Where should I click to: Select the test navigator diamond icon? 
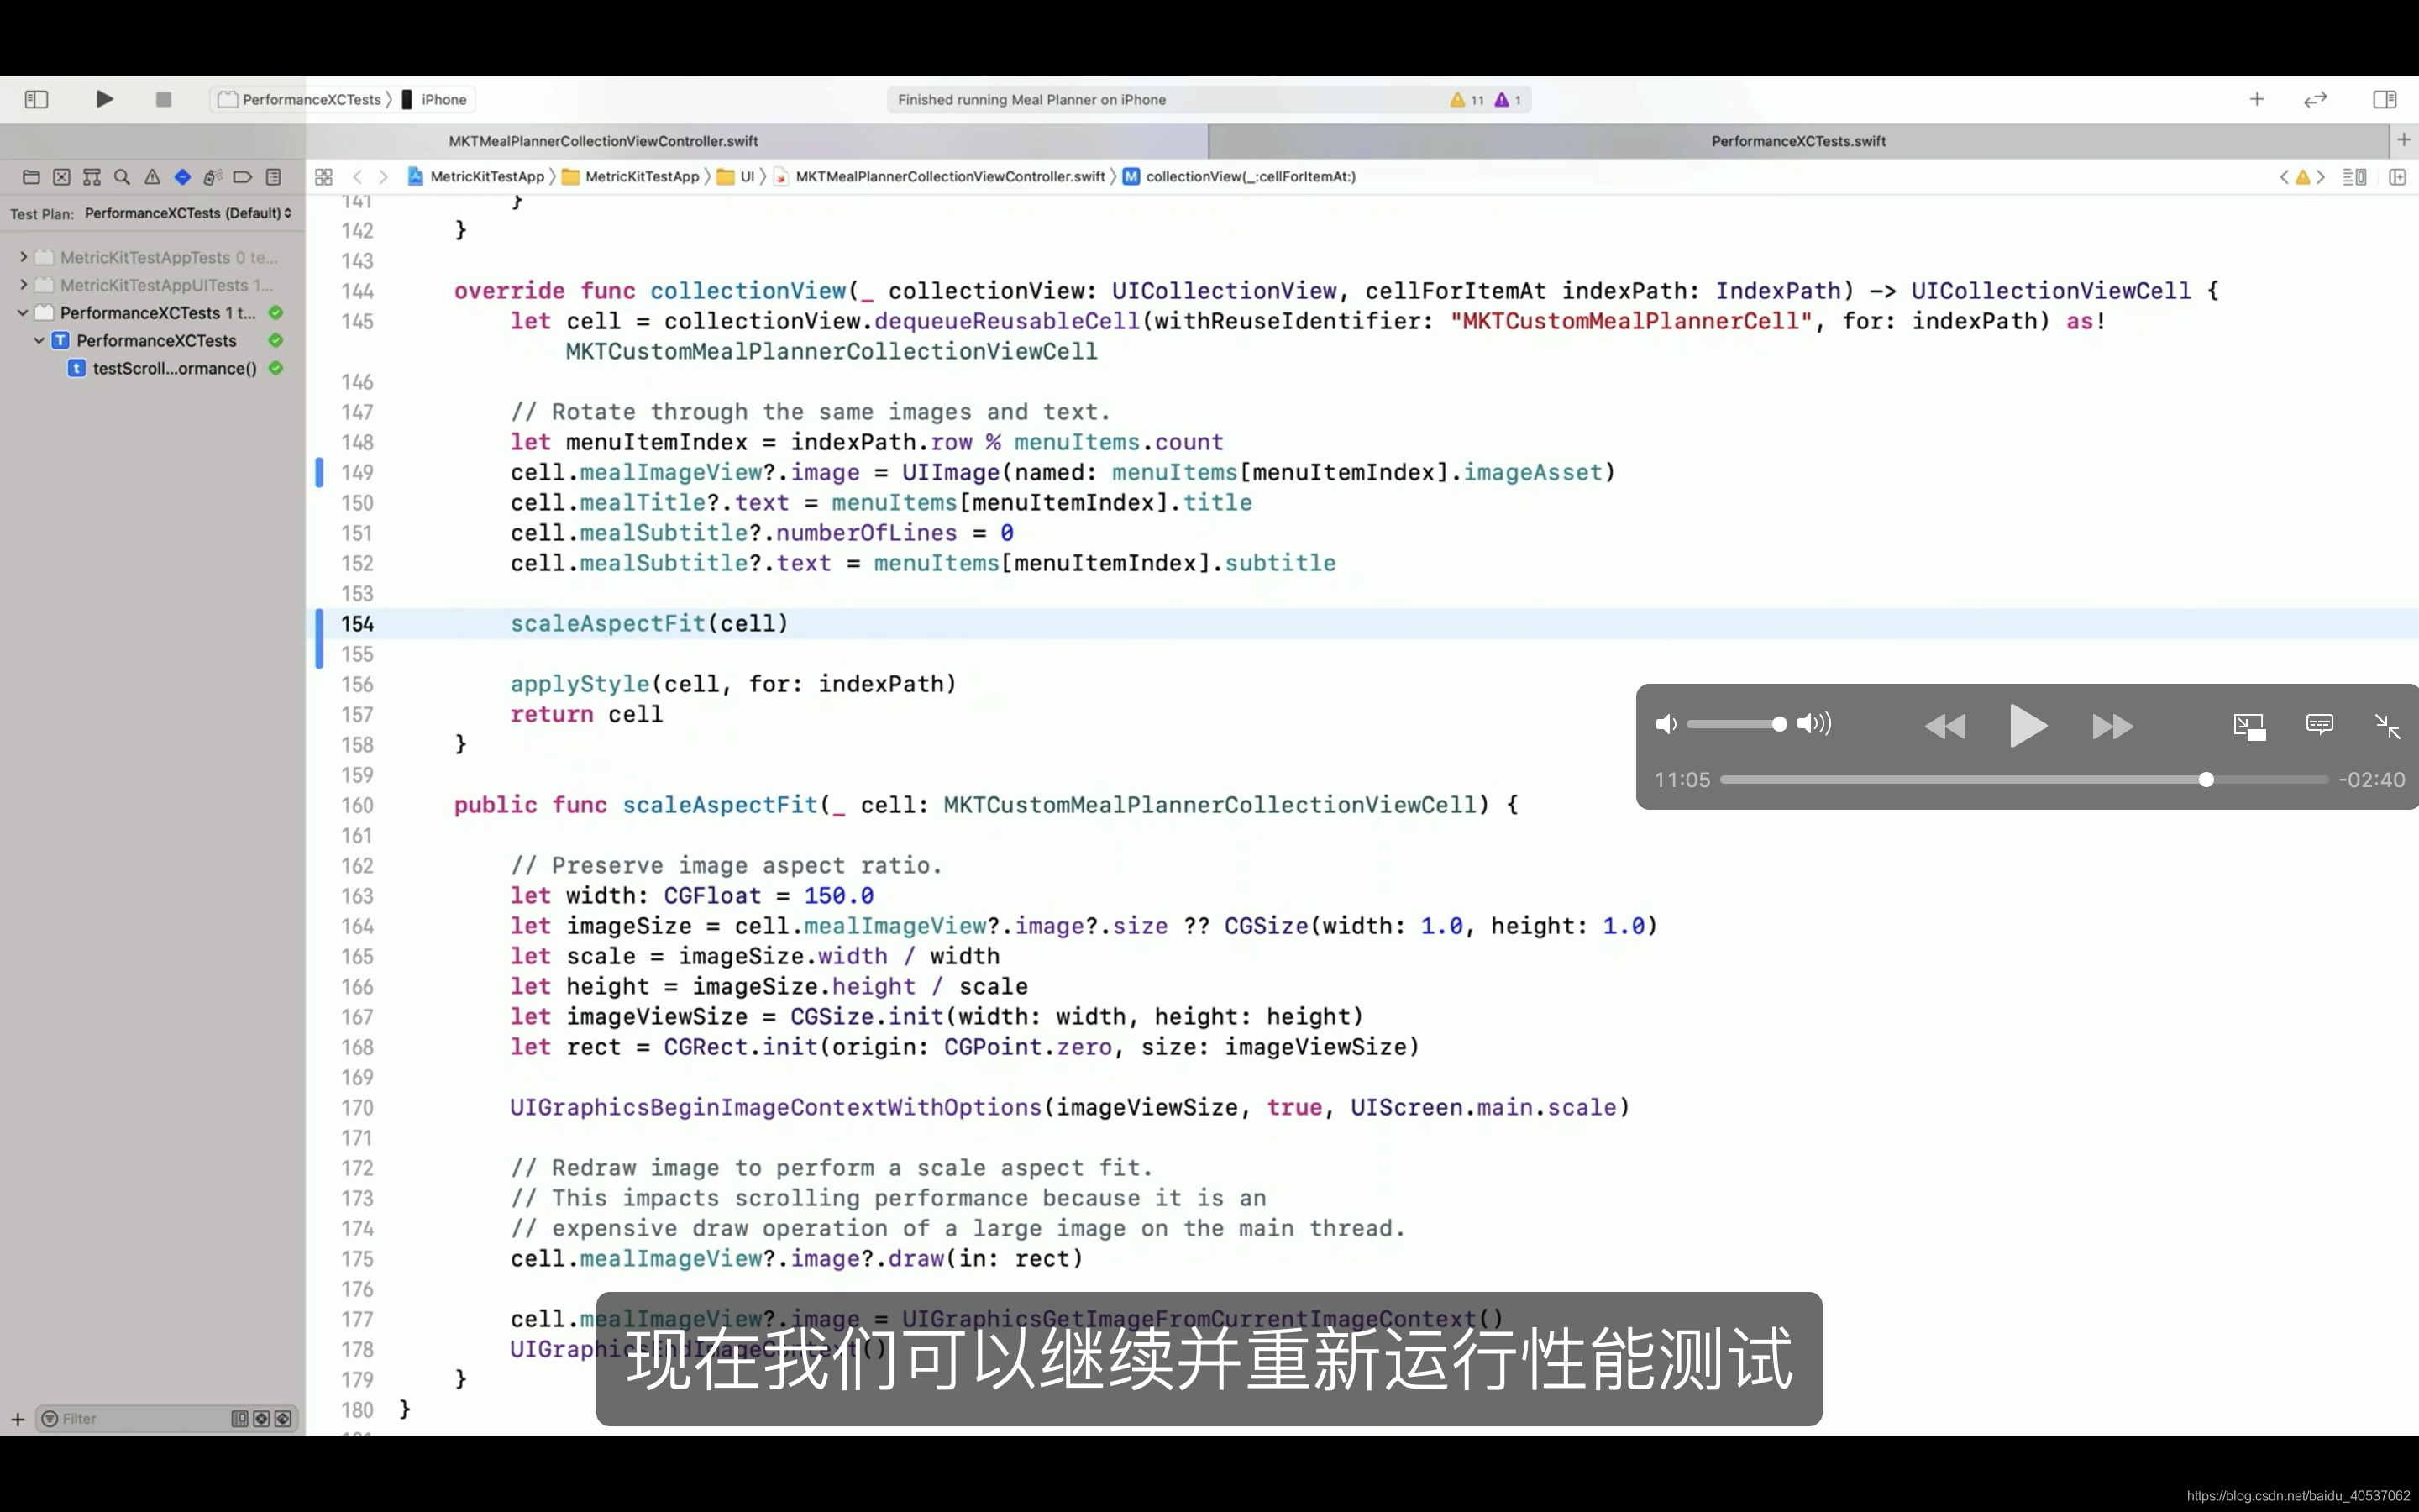click(x=182, y=177)
